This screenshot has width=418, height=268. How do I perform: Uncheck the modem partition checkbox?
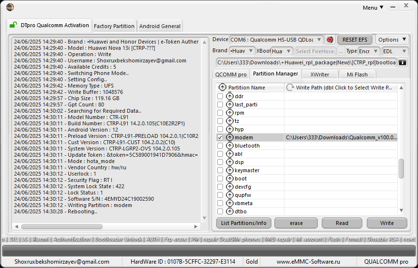[x=220, y=137]
